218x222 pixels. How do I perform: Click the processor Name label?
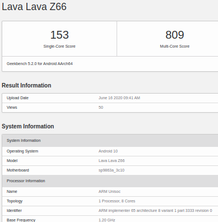coord(12,192)
